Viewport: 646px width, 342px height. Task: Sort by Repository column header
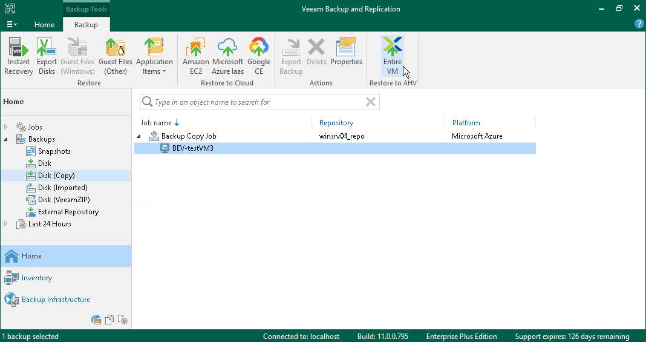point(336,123)
